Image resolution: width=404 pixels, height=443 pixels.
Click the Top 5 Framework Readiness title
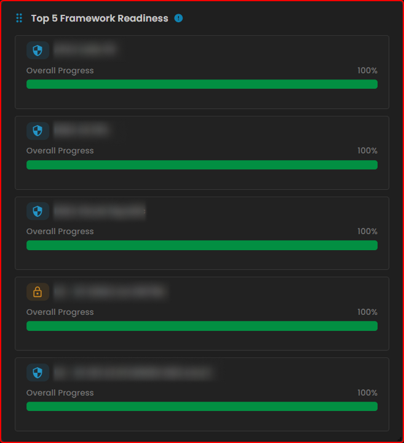coord(100,18)
